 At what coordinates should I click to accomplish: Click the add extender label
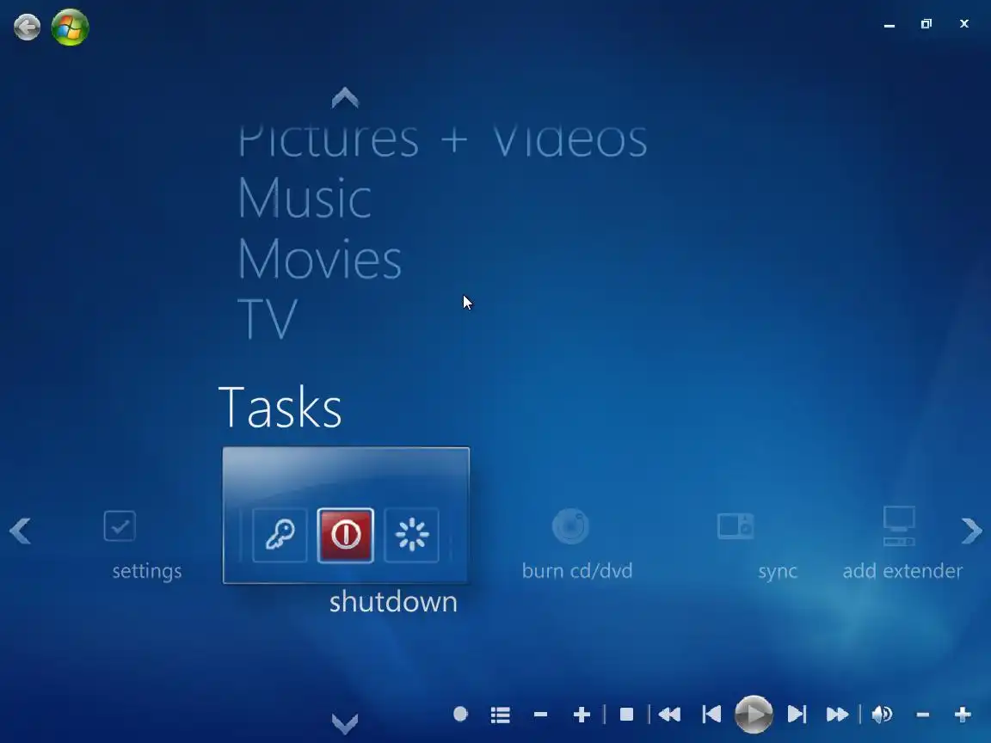click(x=902, y=571)
